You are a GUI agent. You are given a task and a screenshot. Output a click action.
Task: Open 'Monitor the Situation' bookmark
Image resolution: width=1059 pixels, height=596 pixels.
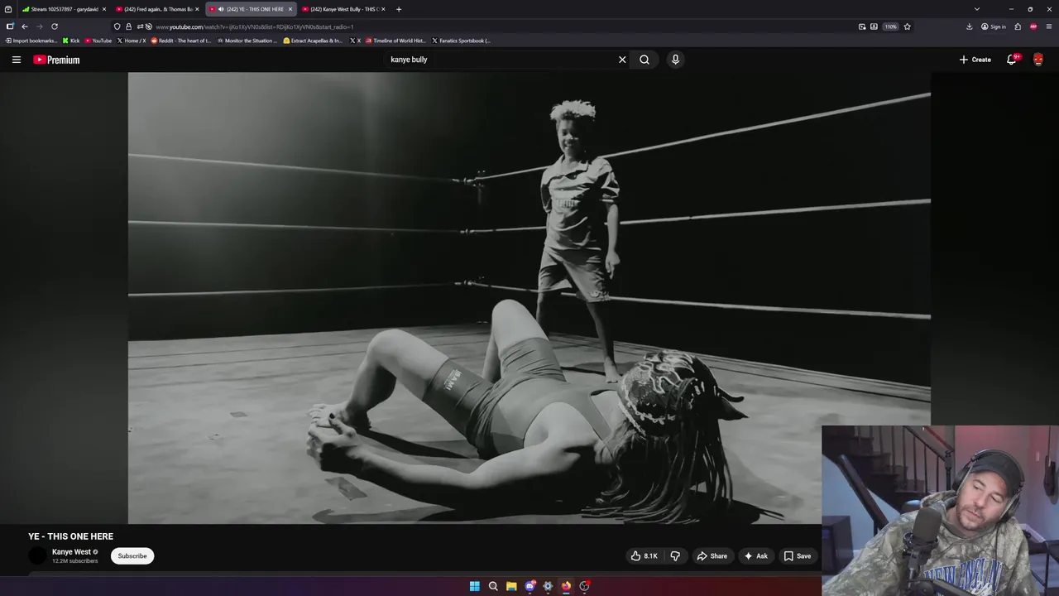247,41
